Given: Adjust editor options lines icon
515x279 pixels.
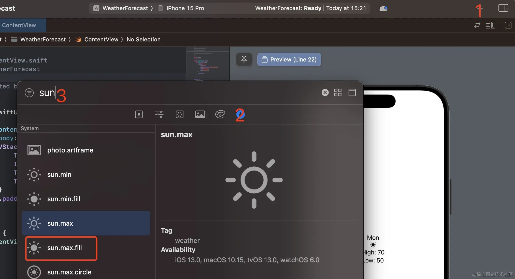Looking at the screenshot, I should pyautogui.click(x=490, y=25).
